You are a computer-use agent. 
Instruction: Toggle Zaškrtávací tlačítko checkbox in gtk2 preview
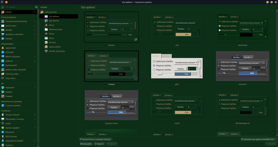154,61
